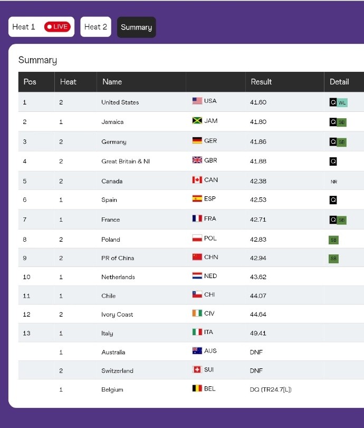Open the Netherlands team name link

tap(118, 277)
